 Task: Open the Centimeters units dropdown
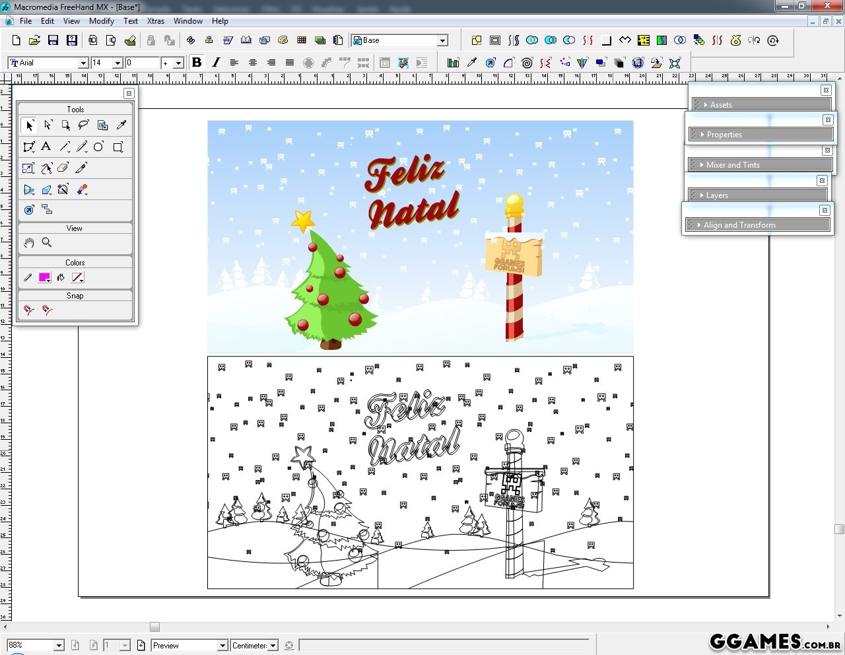(x=273, y=646)
